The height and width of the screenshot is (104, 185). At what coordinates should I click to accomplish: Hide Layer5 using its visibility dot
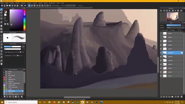pos(161,41)
